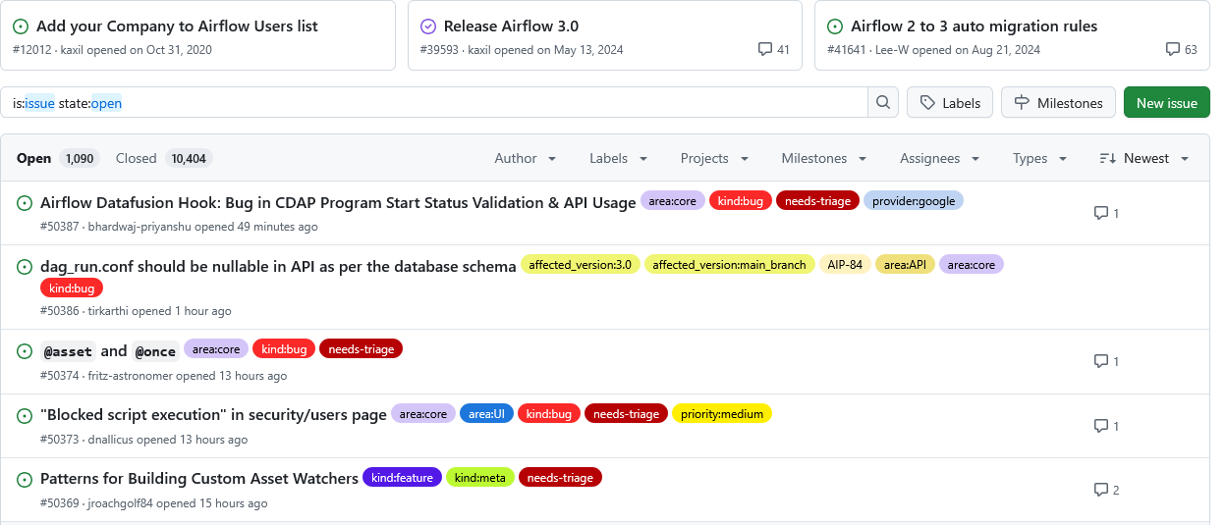Click kind:bug label on dag_run.conf issue
This screenshot has width=1226, height=525.
72,289
